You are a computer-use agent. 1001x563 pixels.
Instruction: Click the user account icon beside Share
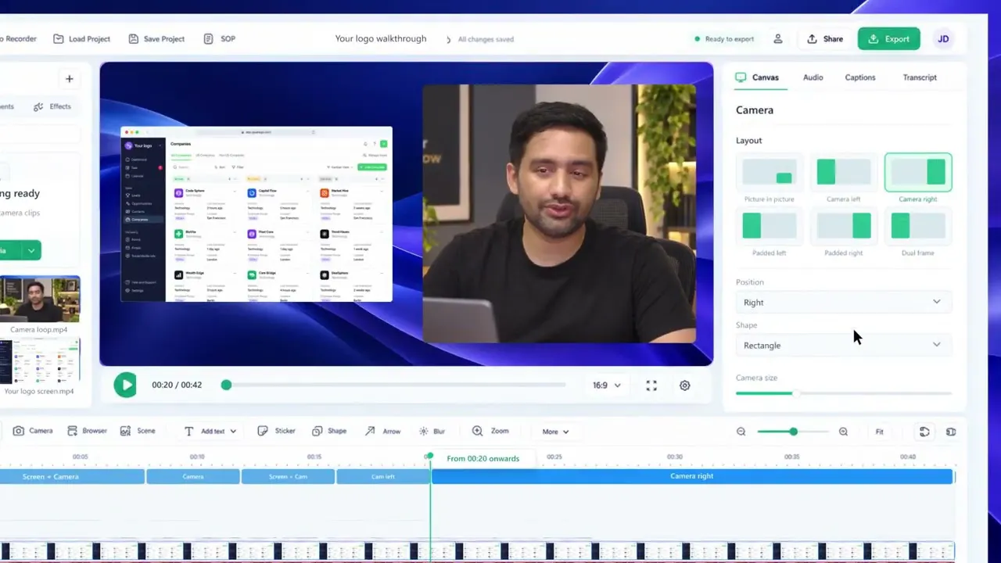pyautogui.click(x=777, y=38)
